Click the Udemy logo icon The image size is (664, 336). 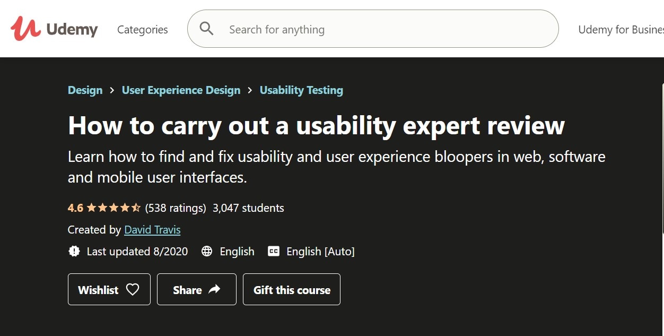tap(25, 29)
